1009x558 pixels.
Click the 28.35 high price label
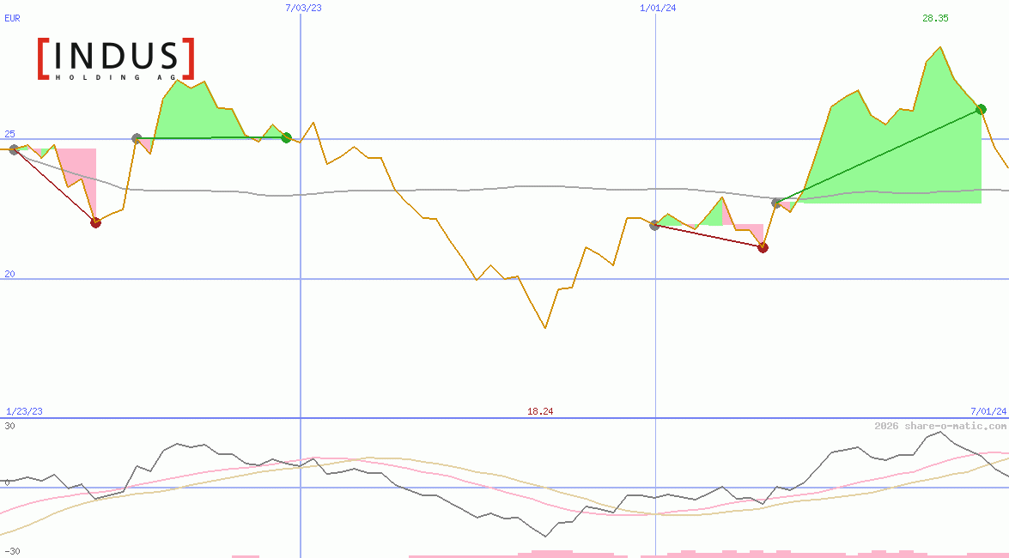935,18
